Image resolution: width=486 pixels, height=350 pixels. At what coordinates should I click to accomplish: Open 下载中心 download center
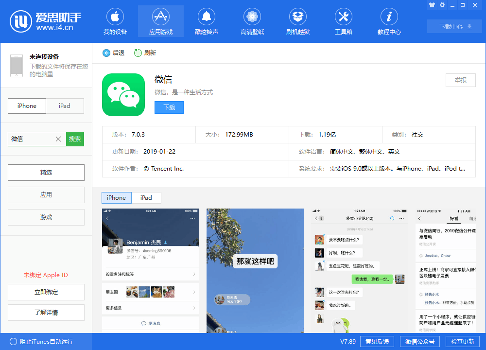point(454,26)
